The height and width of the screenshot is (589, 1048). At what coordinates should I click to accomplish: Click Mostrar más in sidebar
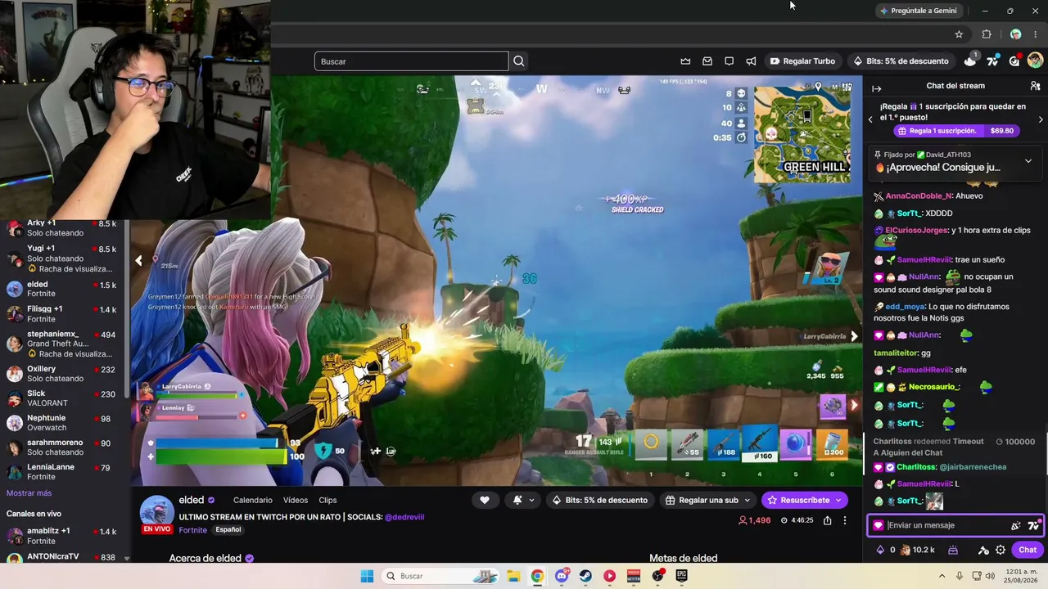click(29, 493)
